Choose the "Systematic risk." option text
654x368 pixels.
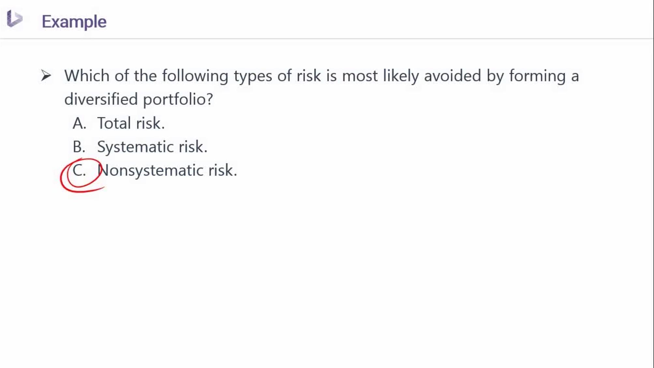point(152,147)
